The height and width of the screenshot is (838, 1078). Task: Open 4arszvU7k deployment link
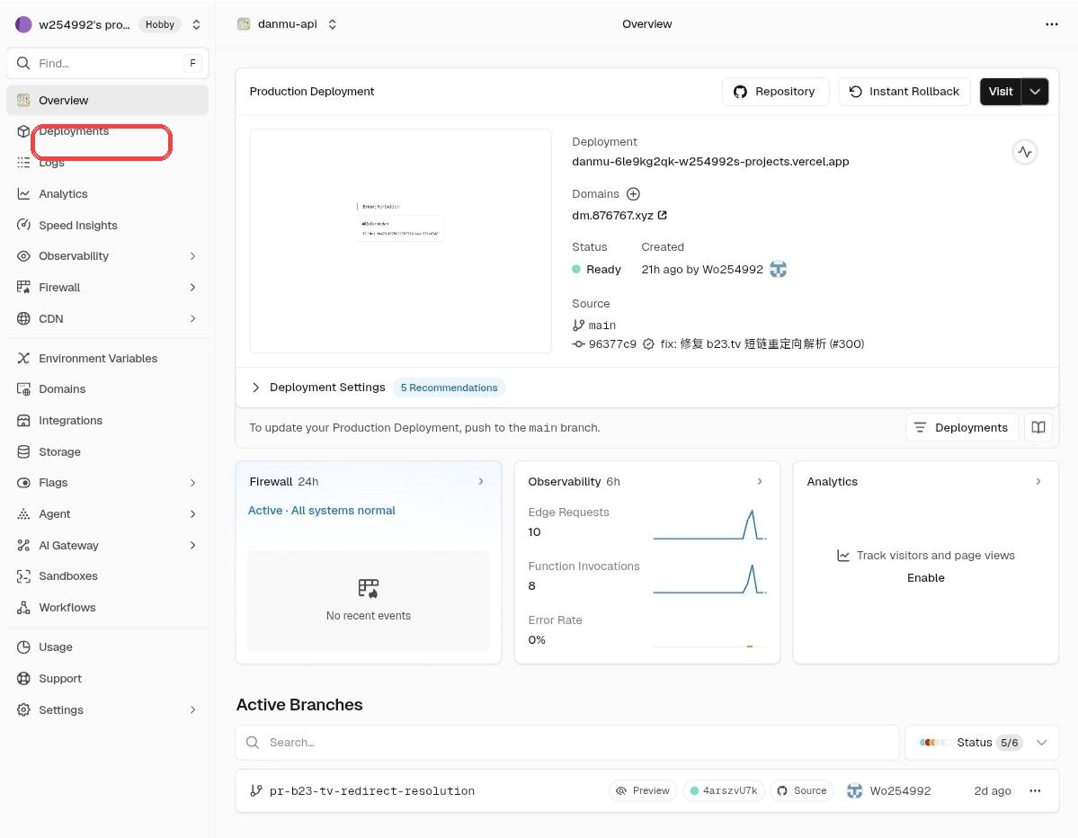(723, 790)
